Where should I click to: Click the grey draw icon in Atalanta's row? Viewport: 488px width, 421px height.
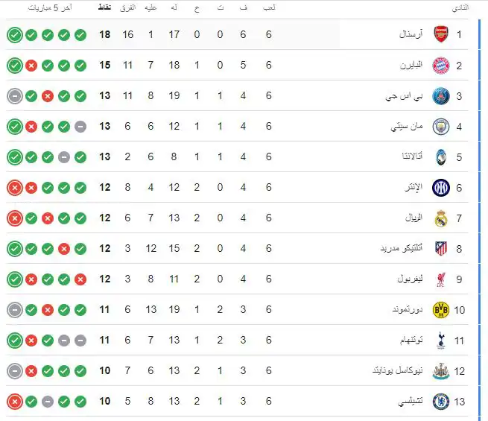[64, 156]
